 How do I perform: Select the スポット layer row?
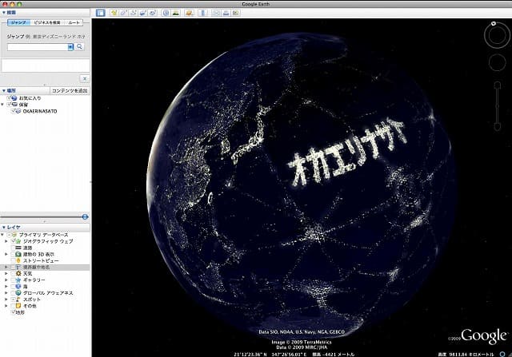pos(45,299)
